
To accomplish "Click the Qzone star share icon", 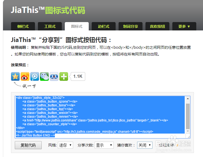I will click(x=15, y=76).
